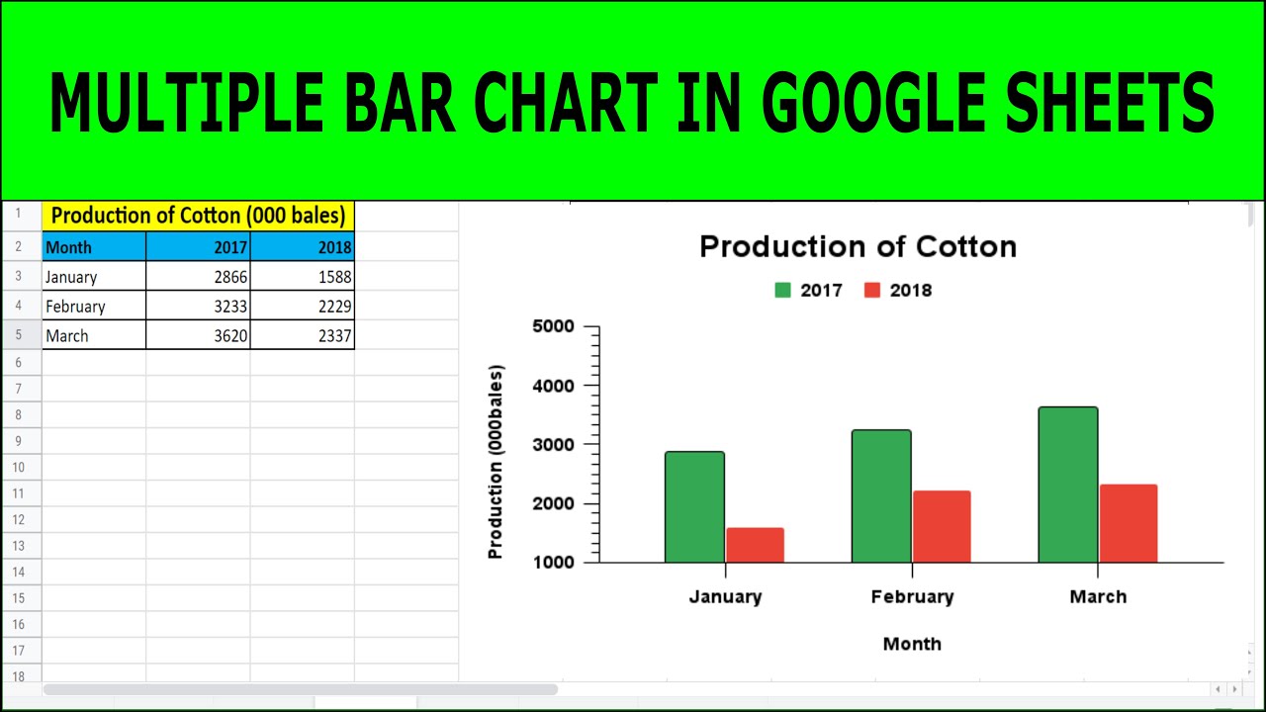
Task: Click the red February 2018 bar
Action: (942, 527)
